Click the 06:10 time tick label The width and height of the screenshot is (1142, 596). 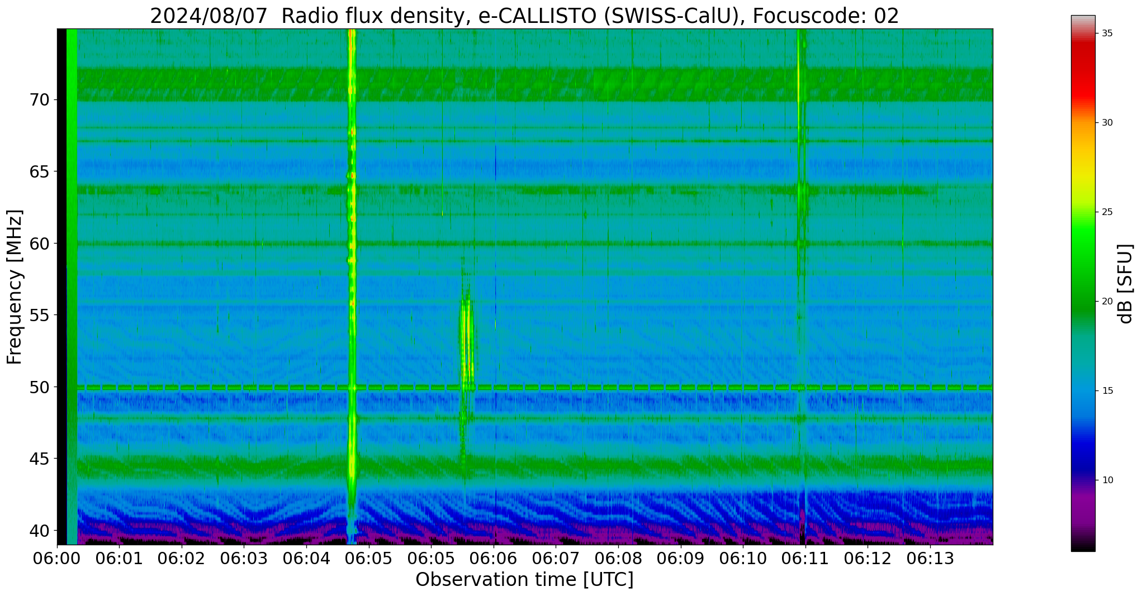742,559
